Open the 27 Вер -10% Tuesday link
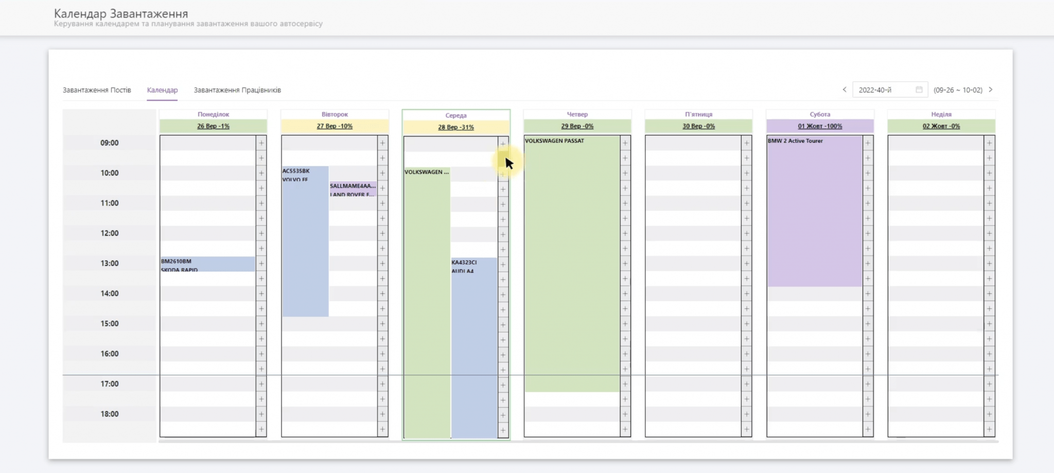The image size is (1054, 473). pyautogui.click(x=335, y=126)
